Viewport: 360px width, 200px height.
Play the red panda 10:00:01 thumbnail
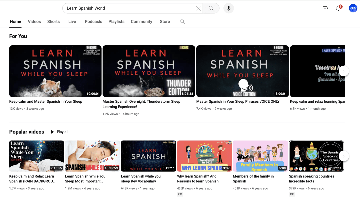point(55,71)
